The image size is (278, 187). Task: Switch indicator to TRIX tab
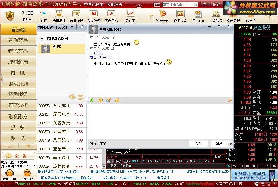coord(165,161)
